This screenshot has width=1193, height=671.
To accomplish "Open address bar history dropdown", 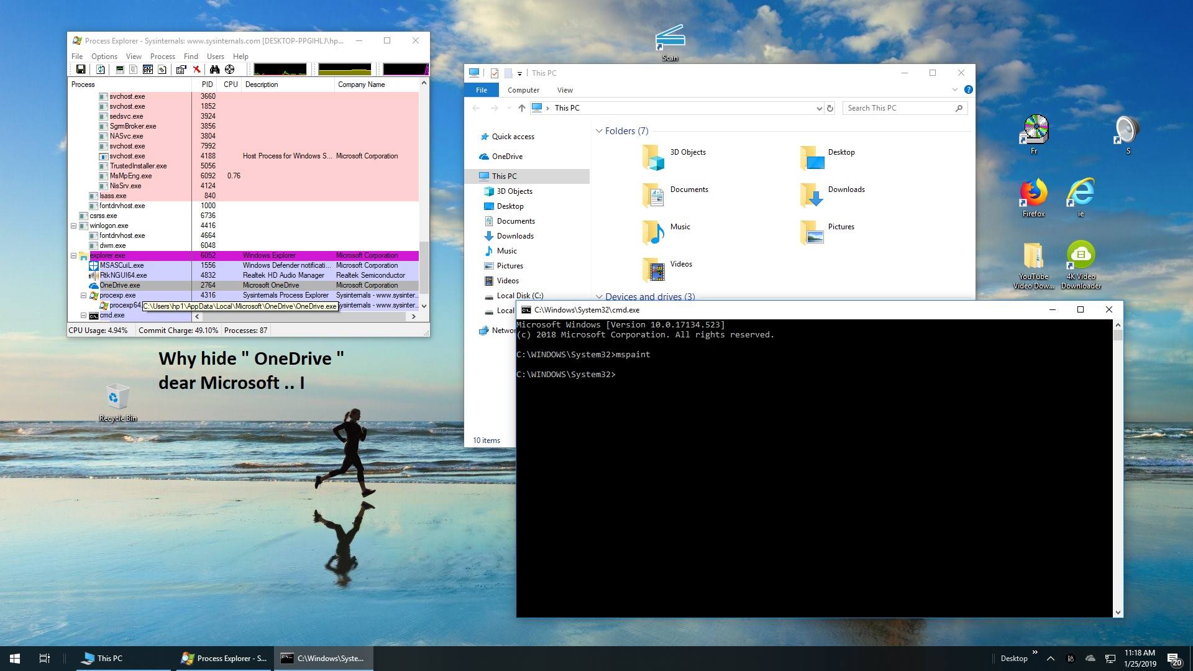I will (819, 108).
